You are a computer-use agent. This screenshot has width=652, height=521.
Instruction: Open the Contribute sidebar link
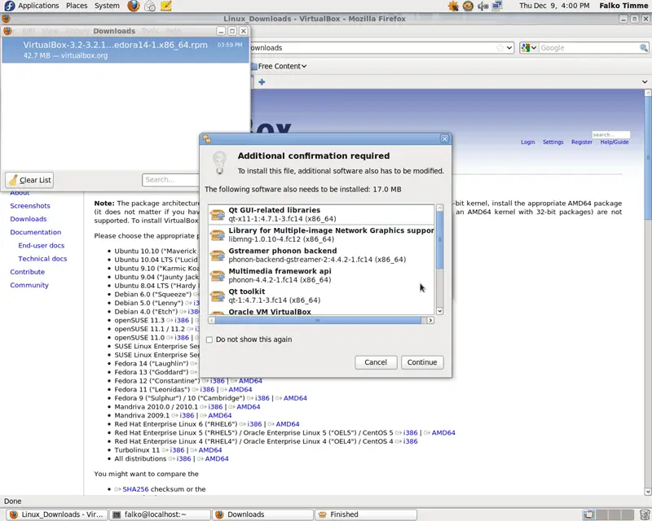pos(27,272)
